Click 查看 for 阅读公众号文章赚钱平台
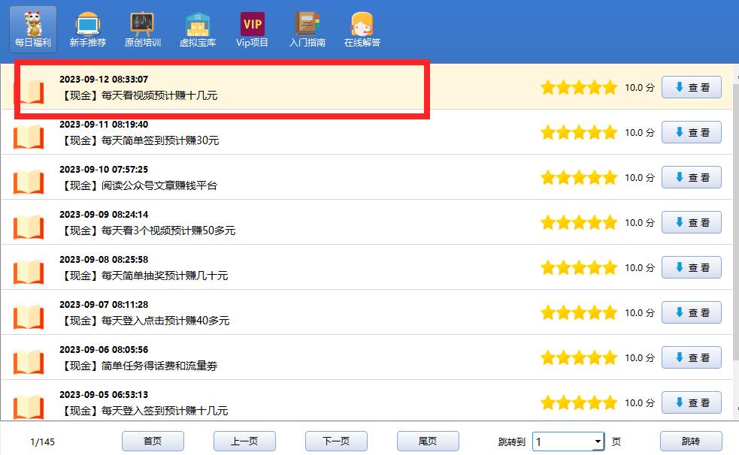The image size is (739, 455). pos(692,177)
